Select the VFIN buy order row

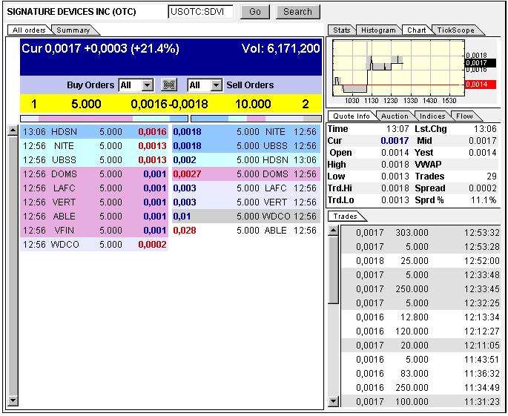[x=94, y=231]
